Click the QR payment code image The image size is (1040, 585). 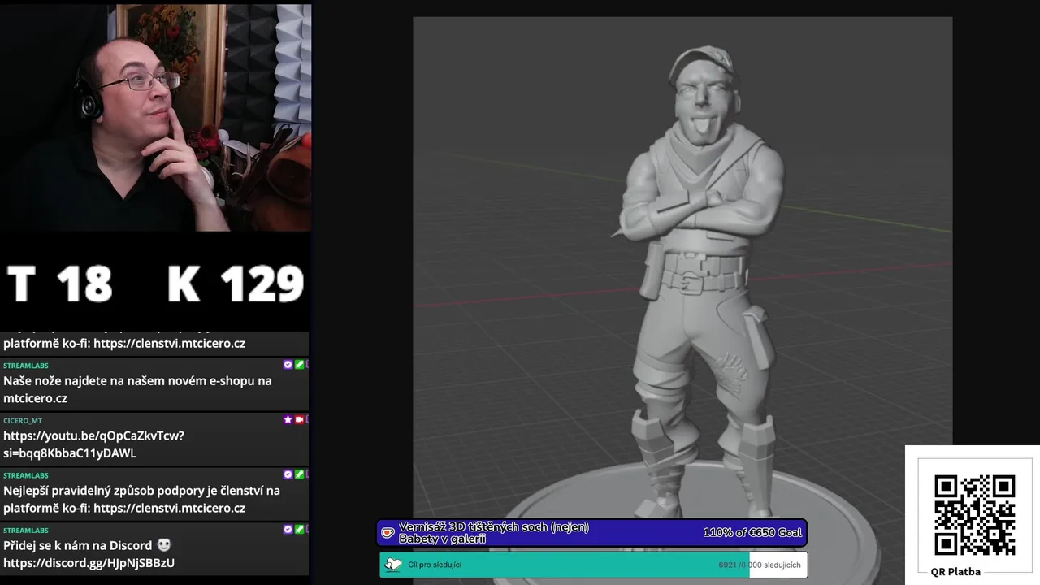(x=974, y=515)
